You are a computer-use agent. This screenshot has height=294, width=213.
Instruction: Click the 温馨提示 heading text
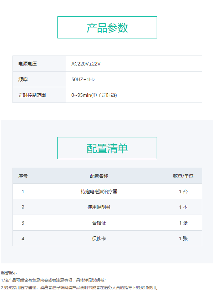click(9, 273)
